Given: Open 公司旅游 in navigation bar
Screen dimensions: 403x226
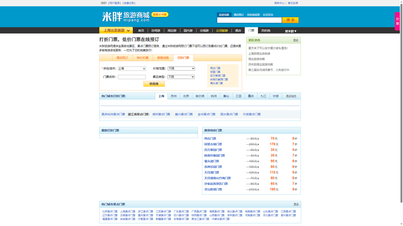Looking at the screenshot, I should pos(222,30).
